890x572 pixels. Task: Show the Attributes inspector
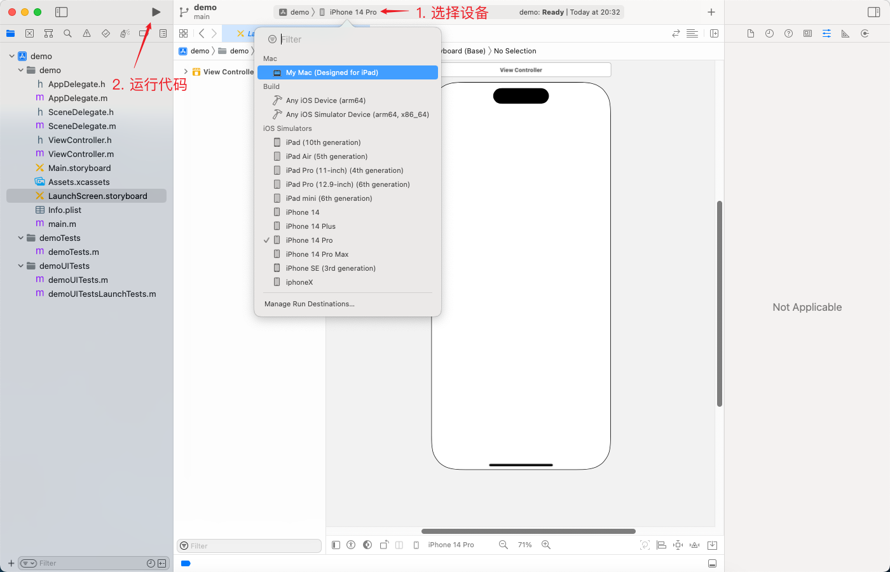coord(826,34)
